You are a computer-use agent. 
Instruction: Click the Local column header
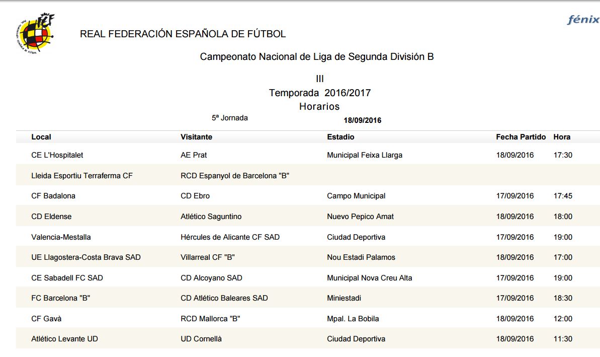[x=41, y=137]
